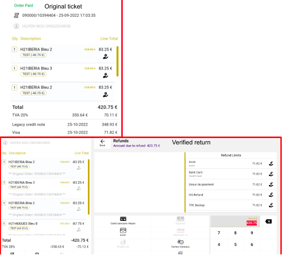Screen dimensions: 284x258
Task: Click quantity -1 box of return H21HUGUES Bleu 0
Action: point(4,224)
